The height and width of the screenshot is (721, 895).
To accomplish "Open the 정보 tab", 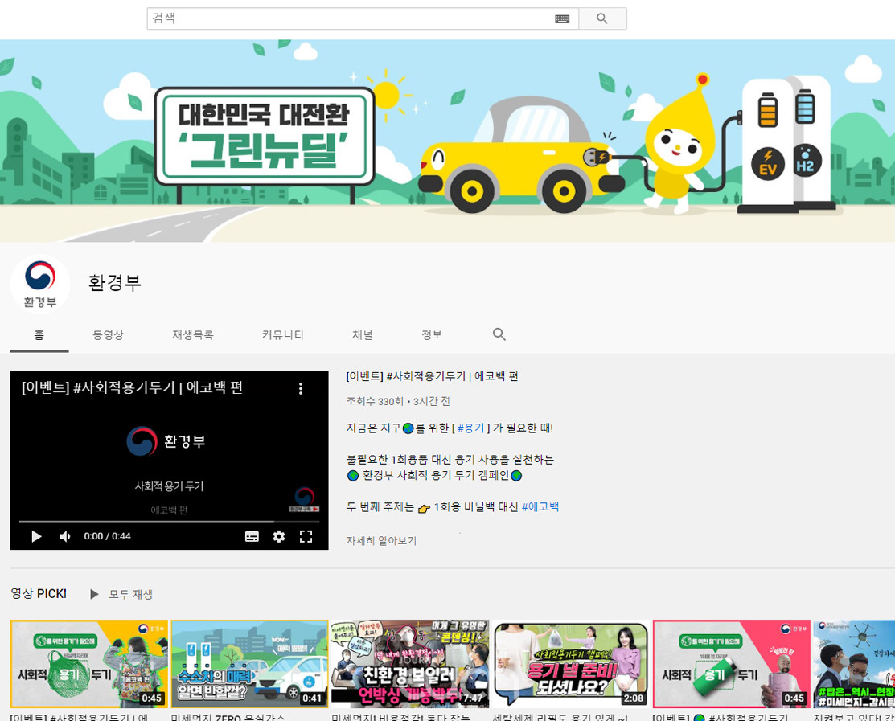I will click(x=432, y=334).
